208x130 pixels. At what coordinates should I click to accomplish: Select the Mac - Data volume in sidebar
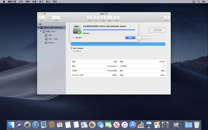(52, 39)
